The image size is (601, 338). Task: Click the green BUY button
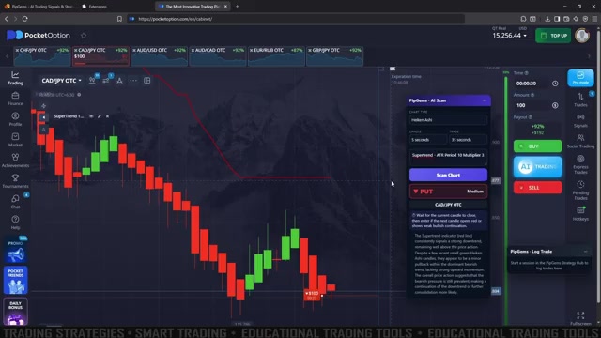click(537, 146)
